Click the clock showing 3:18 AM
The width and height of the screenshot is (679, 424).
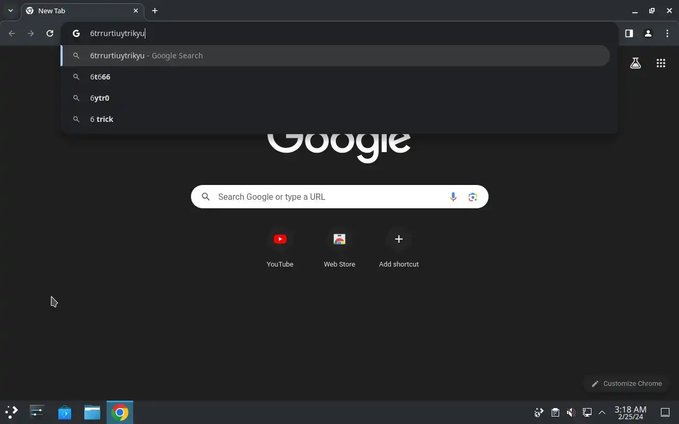coord(630,412)
